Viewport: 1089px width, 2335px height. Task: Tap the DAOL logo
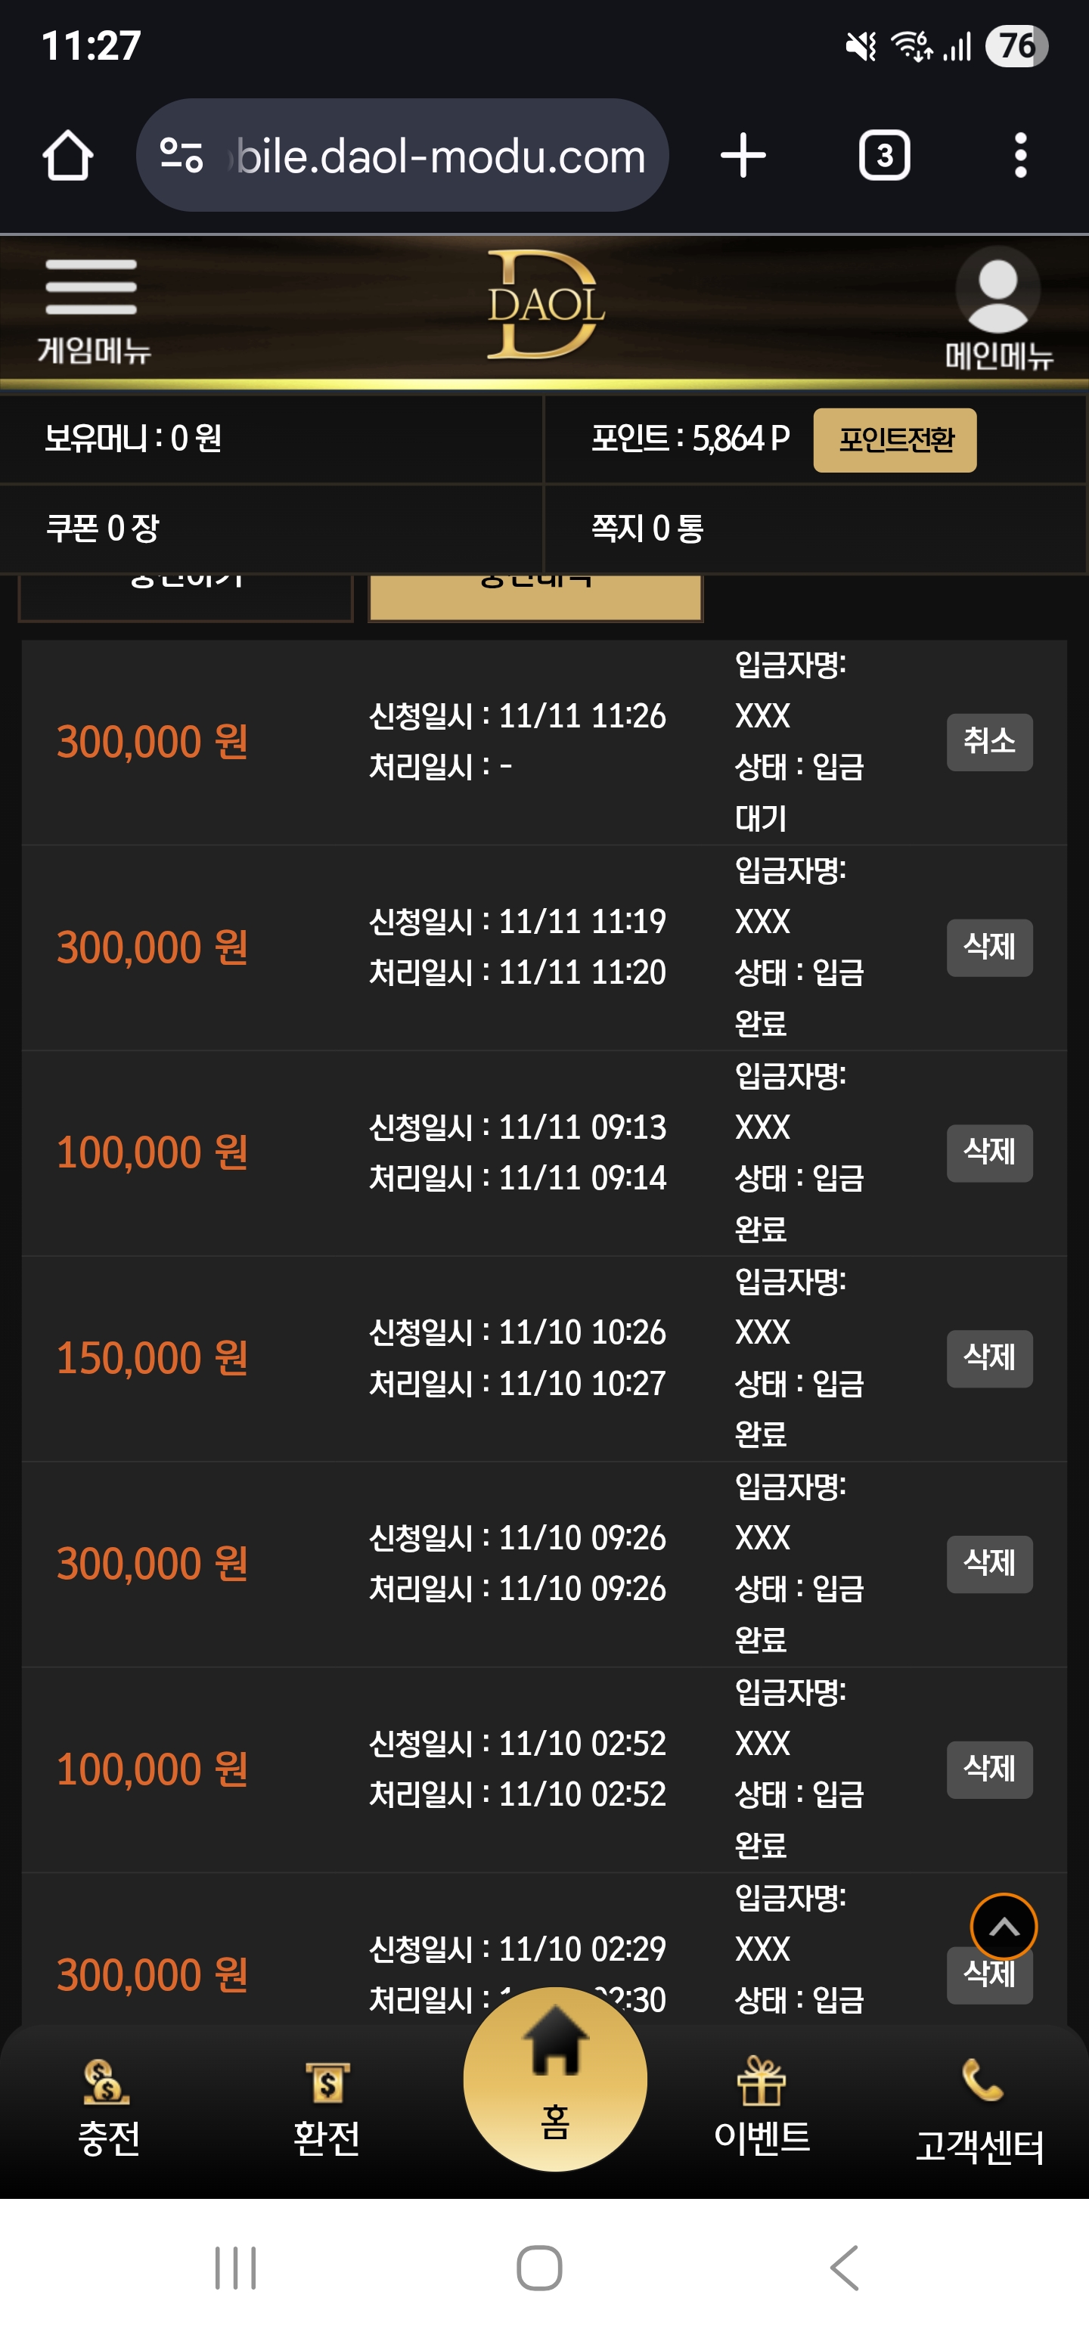point(545,305)
